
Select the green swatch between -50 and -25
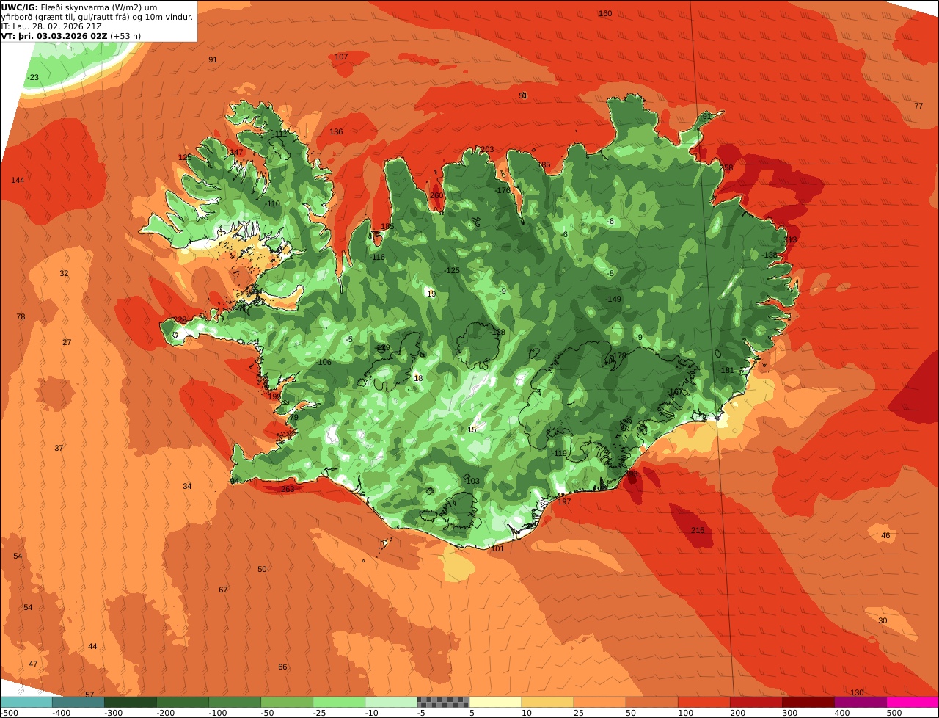click(x=287, y=702)
